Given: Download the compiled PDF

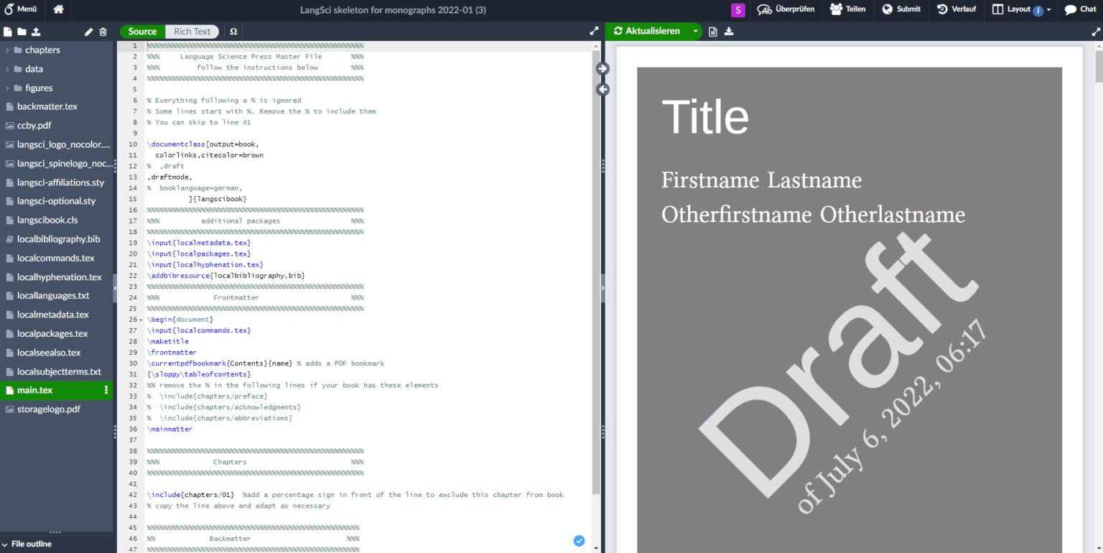Looking at the screenshot, I should coord(729,32).
